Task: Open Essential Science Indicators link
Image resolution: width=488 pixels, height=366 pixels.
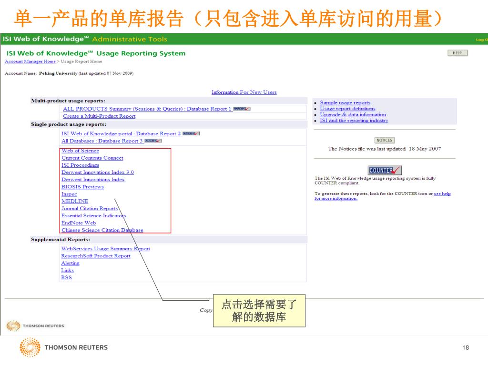Action: pos(94,215)
